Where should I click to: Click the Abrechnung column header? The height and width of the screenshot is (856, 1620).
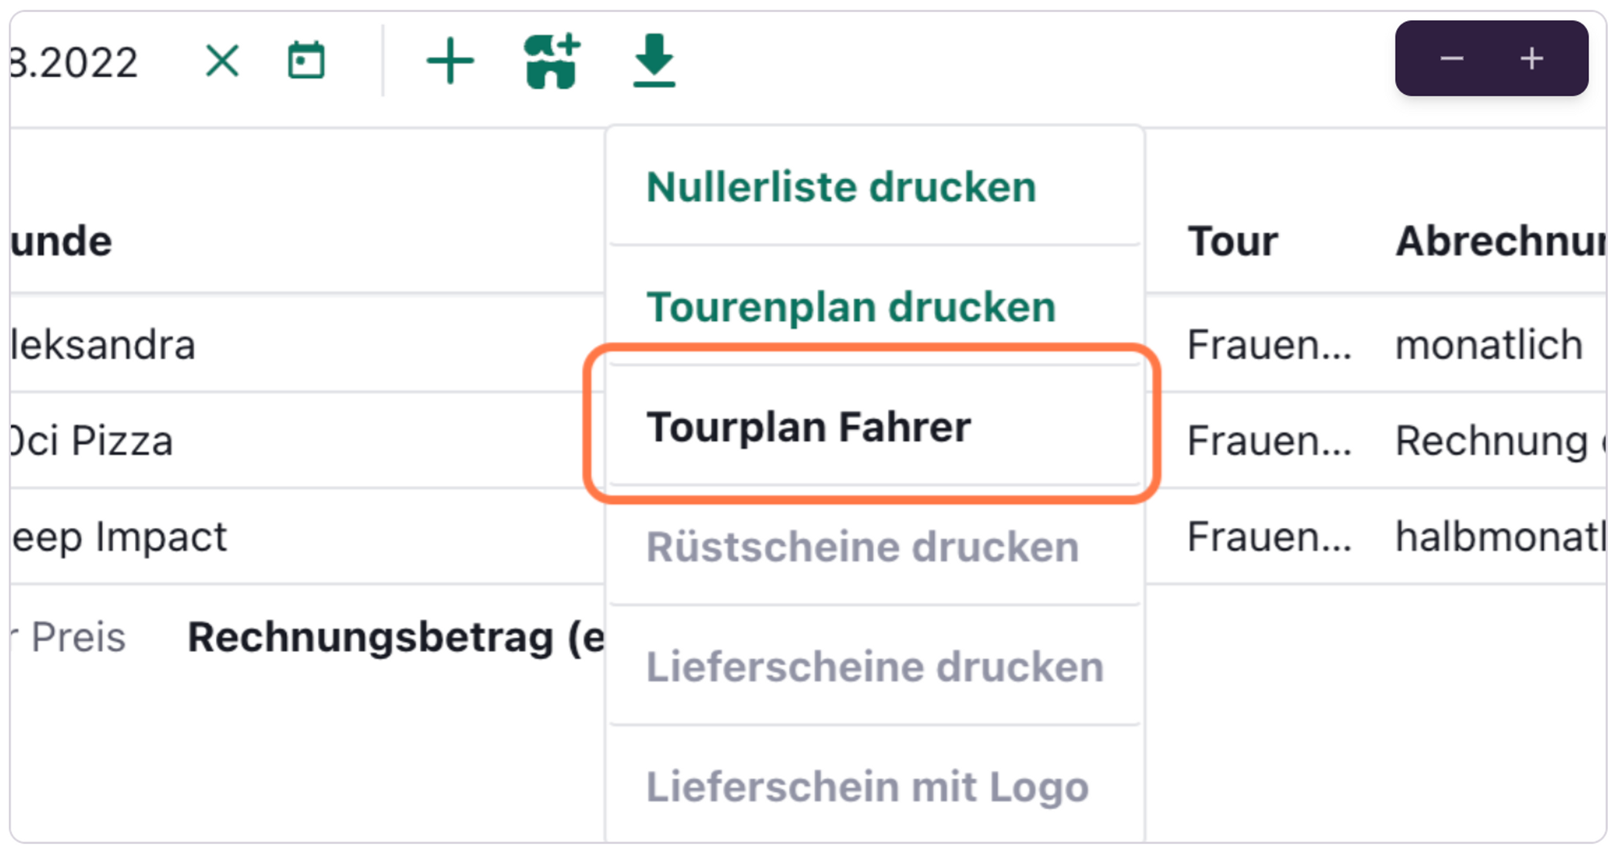pos(1498,241)
